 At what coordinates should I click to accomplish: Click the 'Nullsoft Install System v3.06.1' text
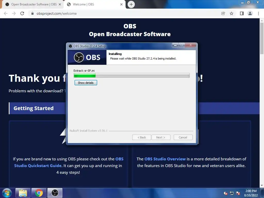pyautogui.click(x=88, y=131)
